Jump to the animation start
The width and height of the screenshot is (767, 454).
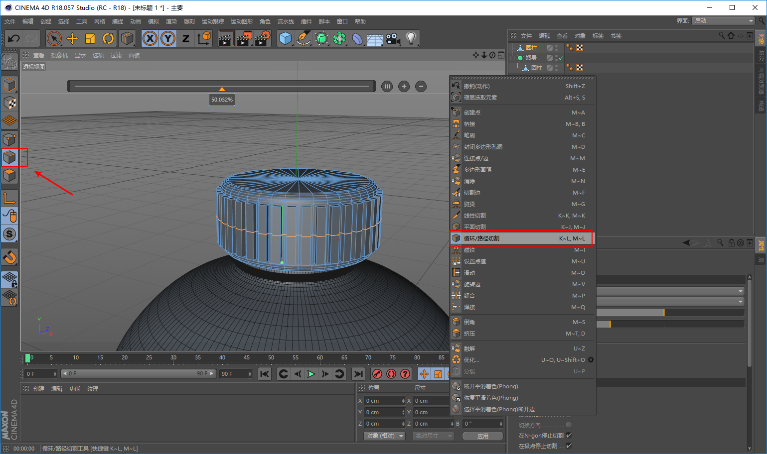(x=265, y=374)
